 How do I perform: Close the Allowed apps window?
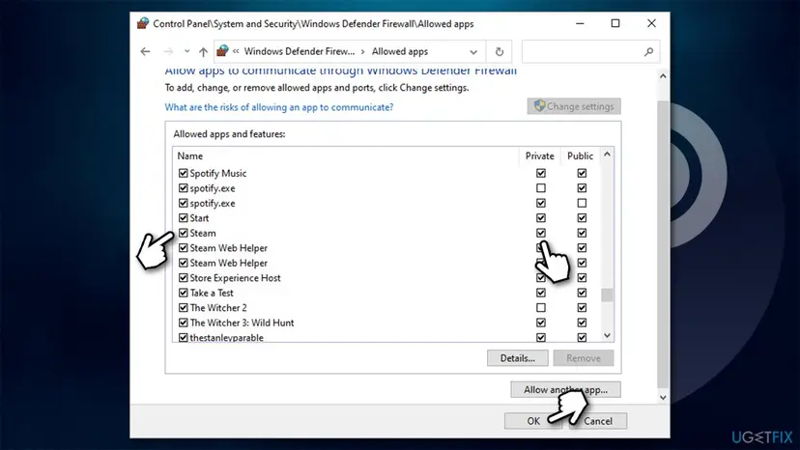(x=651, y=23)
